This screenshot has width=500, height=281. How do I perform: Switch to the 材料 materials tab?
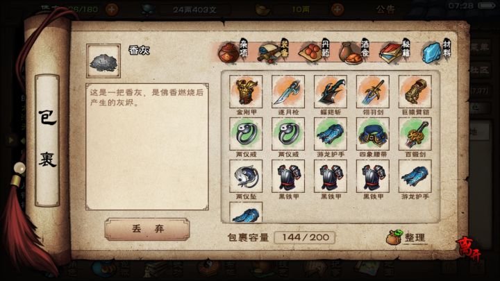436,52
